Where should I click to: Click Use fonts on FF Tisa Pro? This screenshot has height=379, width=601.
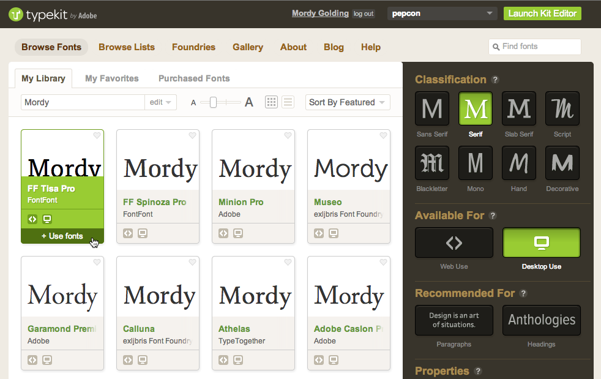[x=62, y=236]
